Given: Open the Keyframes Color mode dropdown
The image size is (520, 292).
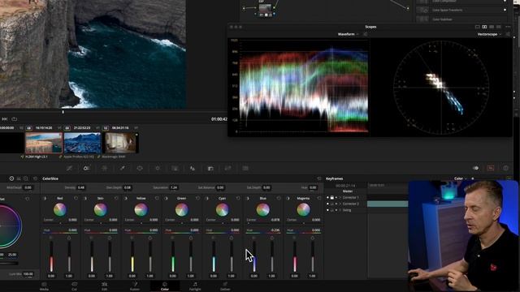Looking at the screenshot, I should (461, 178).
